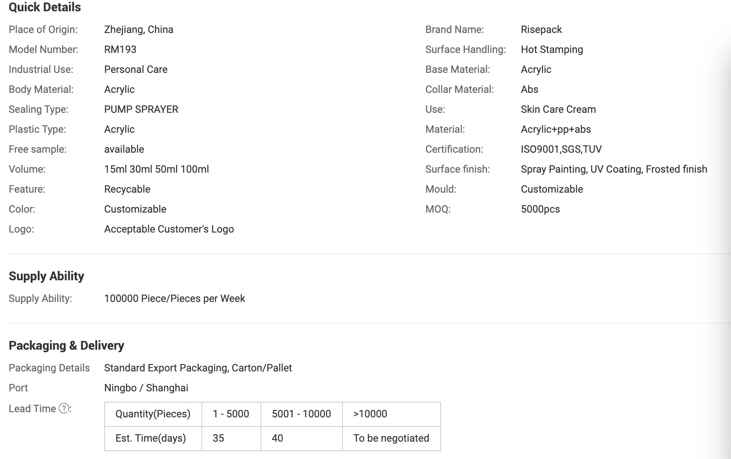This screenshot has width=731, height=459.
Task: Click the 'Packaging Details' label
Action: click(49, 368)
